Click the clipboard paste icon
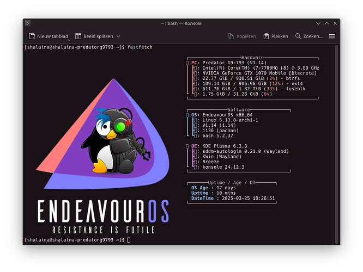 [266, 36]
